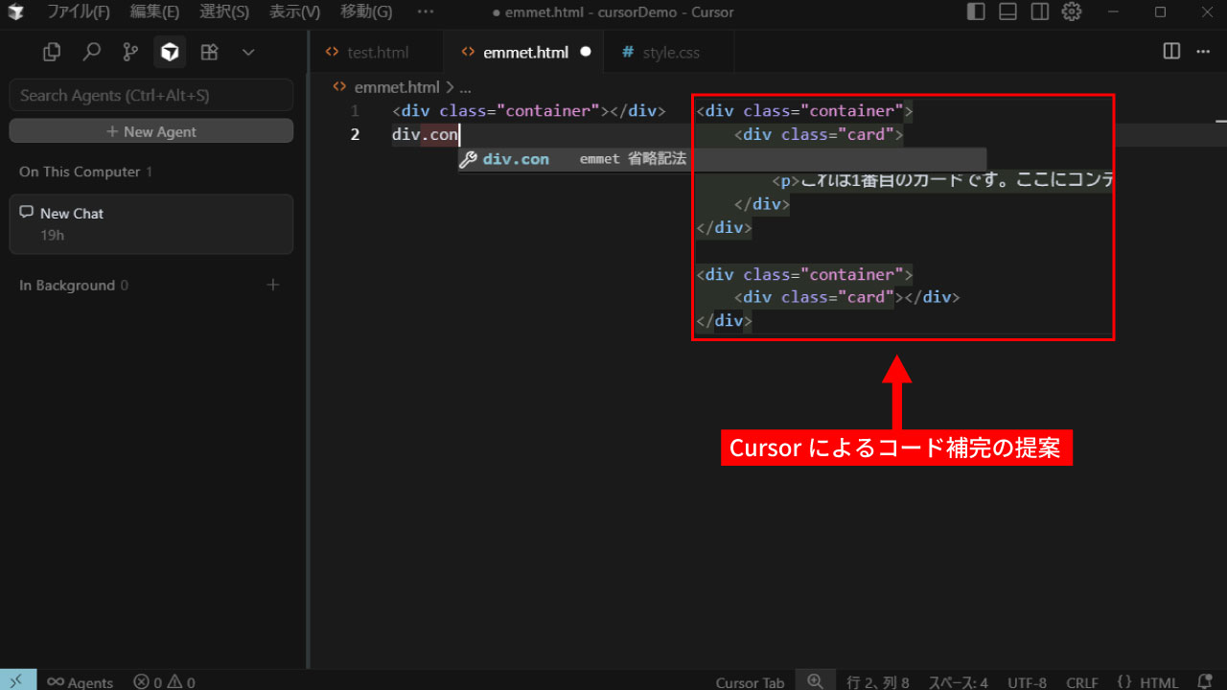Open the Source Control branch icon
Viewport: 1227px width, 690px height.
131,53
